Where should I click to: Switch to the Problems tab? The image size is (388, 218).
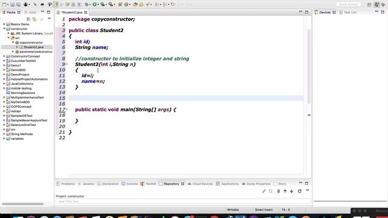click(x=65, y=184)
